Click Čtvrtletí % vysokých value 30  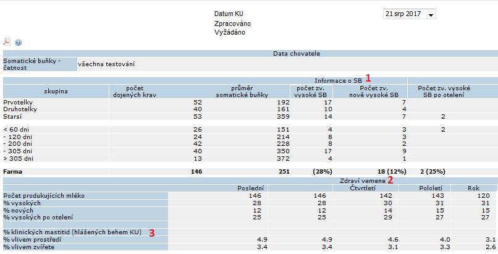tap(388, 203)
